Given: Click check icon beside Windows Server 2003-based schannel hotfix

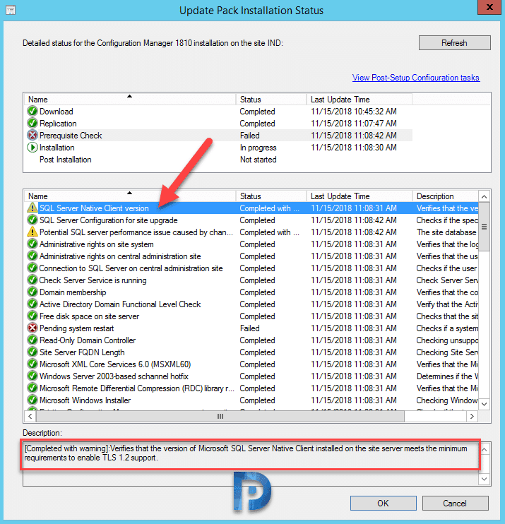Looking at the screenshot, I should [32, 376].
